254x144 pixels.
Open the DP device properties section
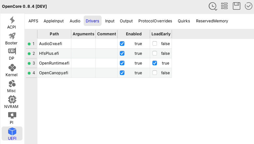(x=11, y=54)
